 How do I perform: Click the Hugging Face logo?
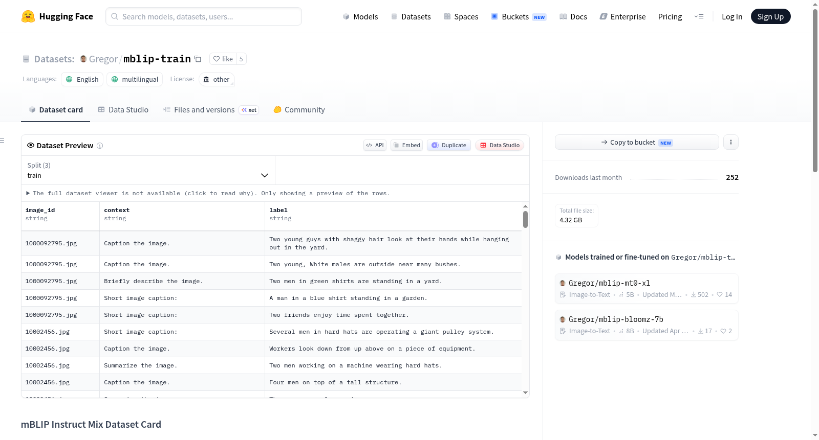57,16
